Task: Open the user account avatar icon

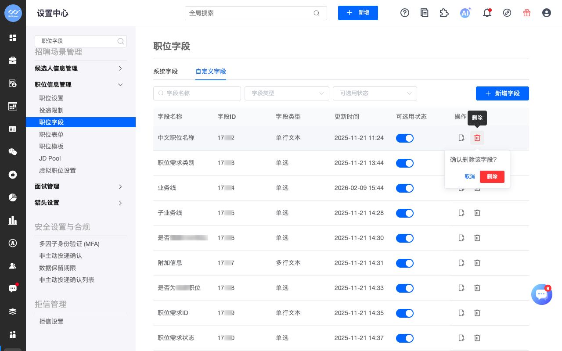Action: click(x=547, y=13)
